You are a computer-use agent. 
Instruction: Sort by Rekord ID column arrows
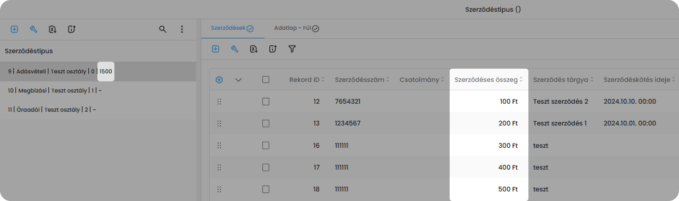(x=324, y=80)
